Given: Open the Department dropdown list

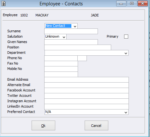Looking at the screenshot, I should pos(87,53).
